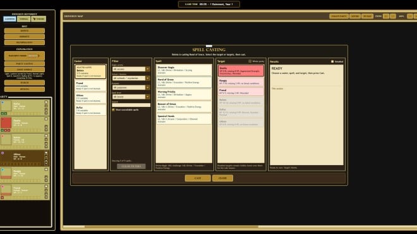Click the Clear Filters button
Viewport: 417px width, 234px height.
131,166
